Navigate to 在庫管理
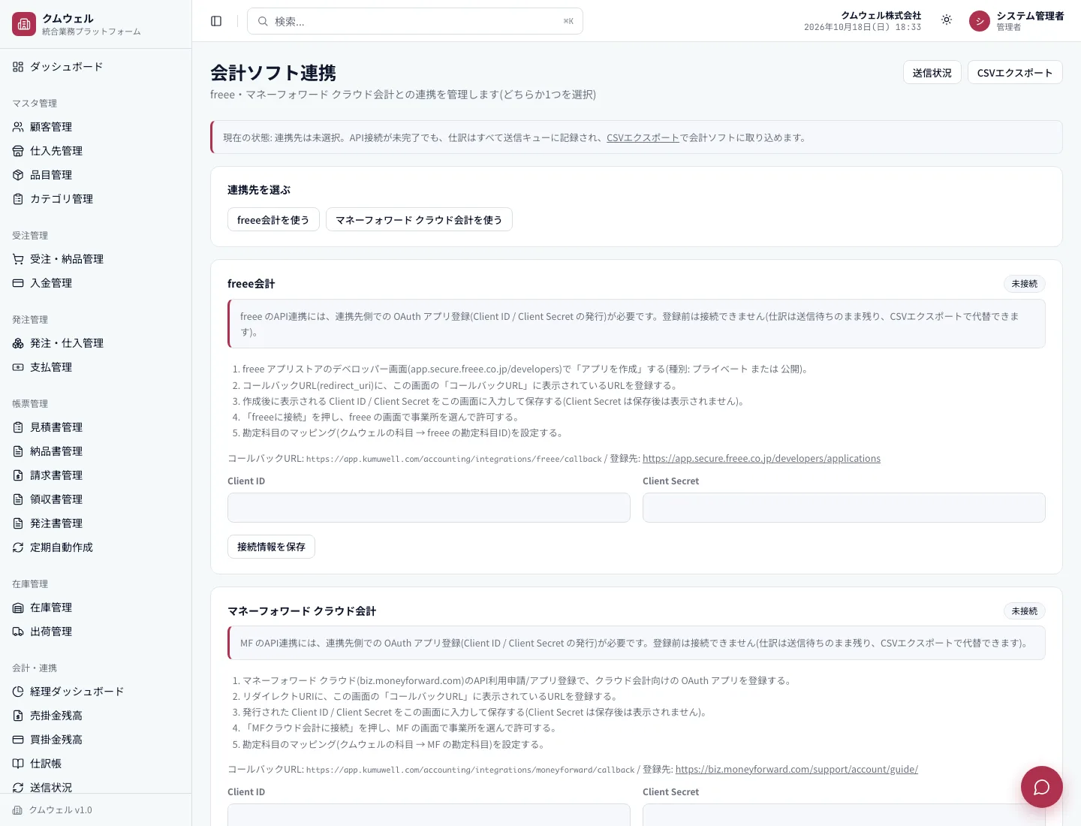Screen dimensions: 1081x826 (x=95, y=607)
